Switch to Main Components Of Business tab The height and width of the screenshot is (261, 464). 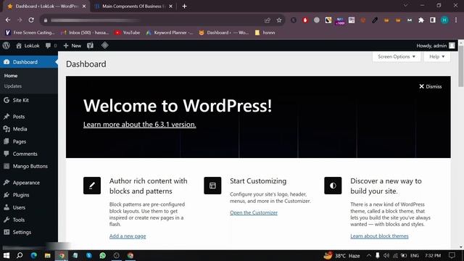pos(133,7)
